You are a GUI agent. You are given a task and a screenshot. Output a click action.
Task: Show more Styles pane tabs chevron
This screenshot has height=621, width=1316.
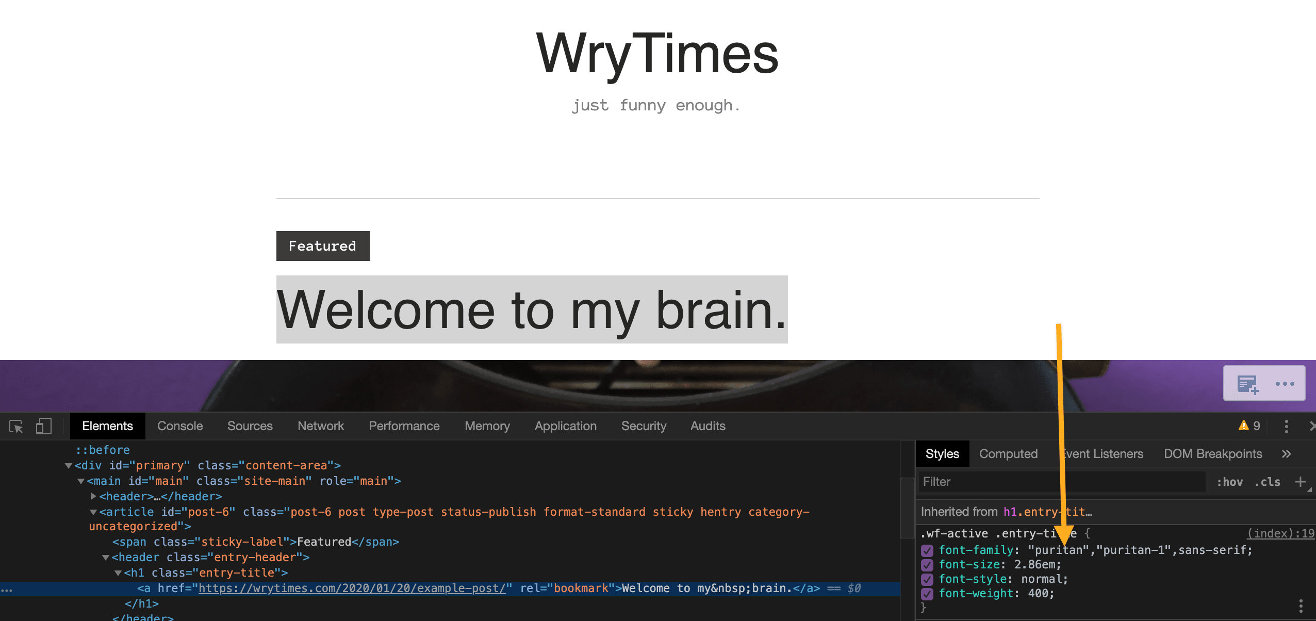(x=1286, y=454)
